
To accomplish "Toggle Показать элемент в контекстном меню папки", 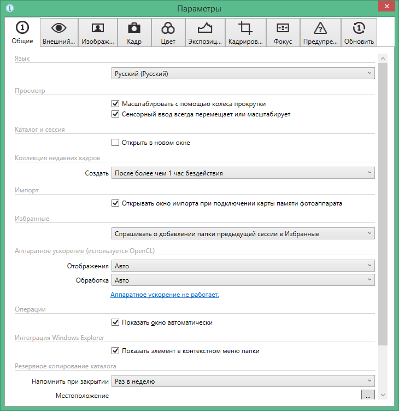I will click(115, 351).
